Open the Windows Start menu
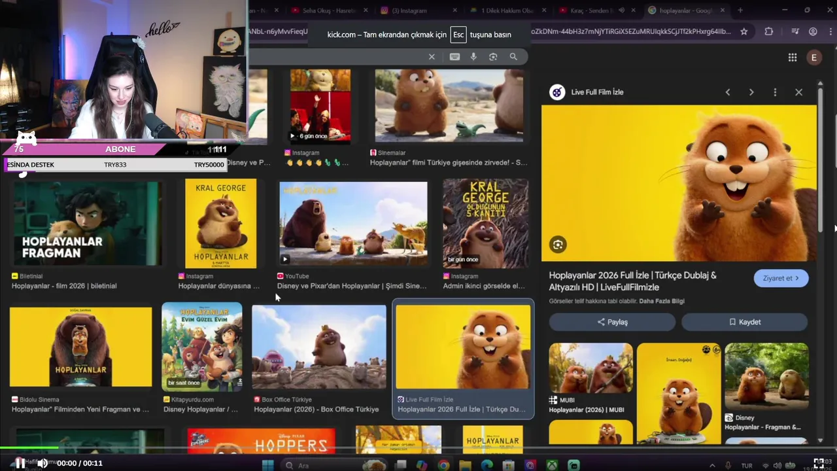This screenshot has width=837, height=471. coord(267,465)
